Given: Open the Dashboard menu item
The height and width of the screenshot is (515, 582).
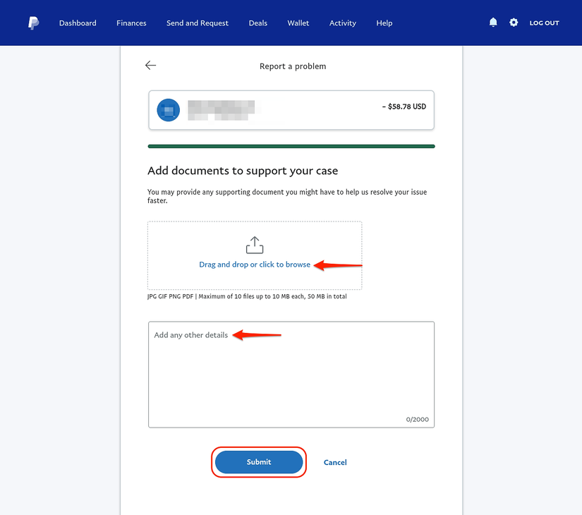Looking at the screenshot, I should tap(78, 23).
